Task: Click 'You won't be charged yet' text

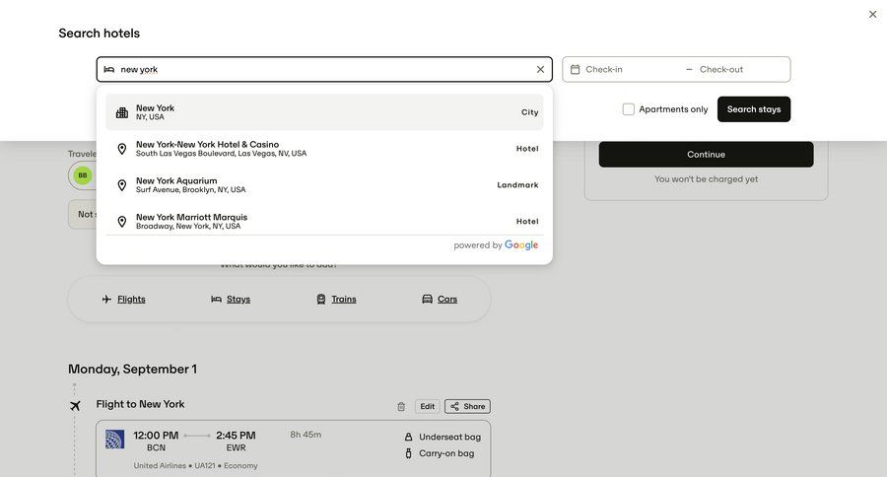Action: point(706,178)
